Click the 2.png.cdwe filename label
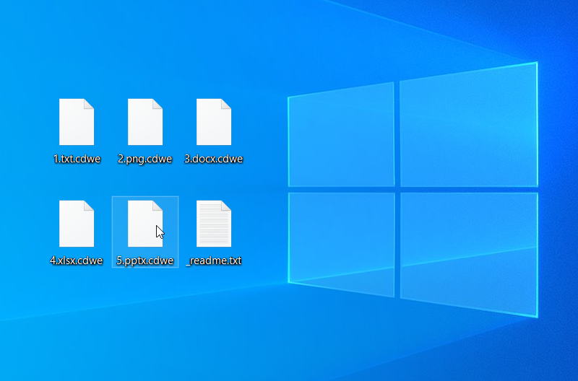This screenshot has width=578, height=381. coord(144,159)
